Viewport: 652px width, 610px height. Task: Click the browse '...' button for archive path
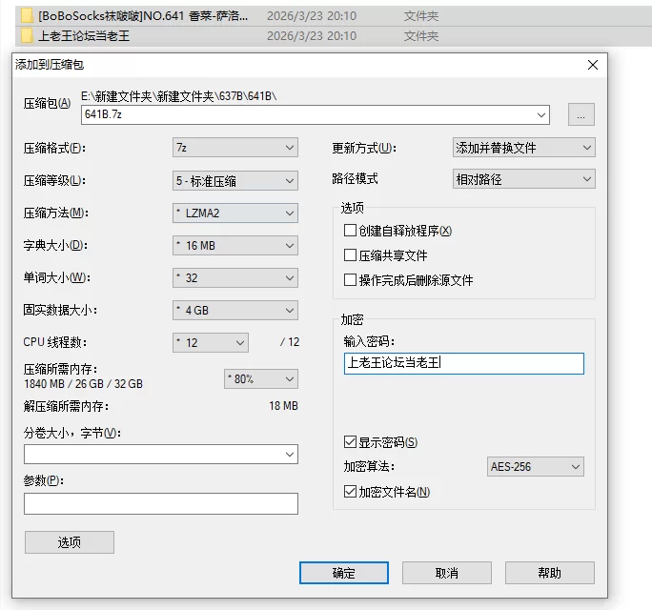[581, 114]
